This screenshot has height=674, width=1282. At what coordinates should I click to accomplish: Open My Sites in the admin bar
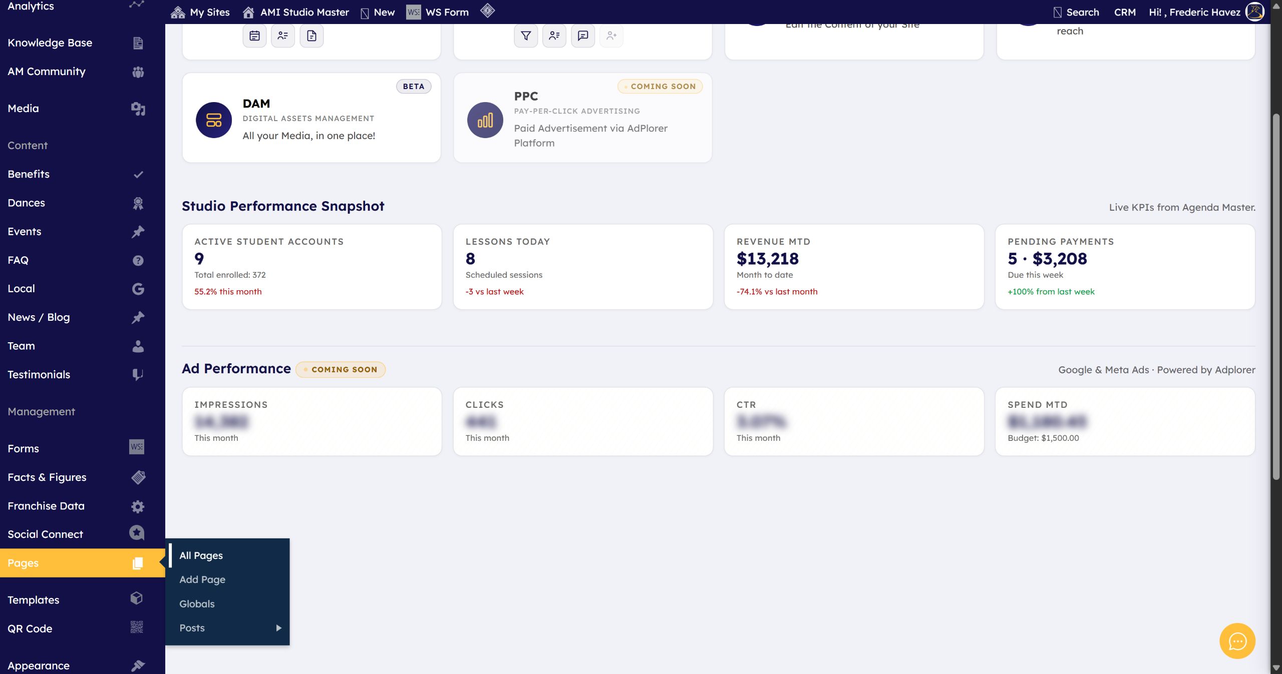[x=200, y=12]
